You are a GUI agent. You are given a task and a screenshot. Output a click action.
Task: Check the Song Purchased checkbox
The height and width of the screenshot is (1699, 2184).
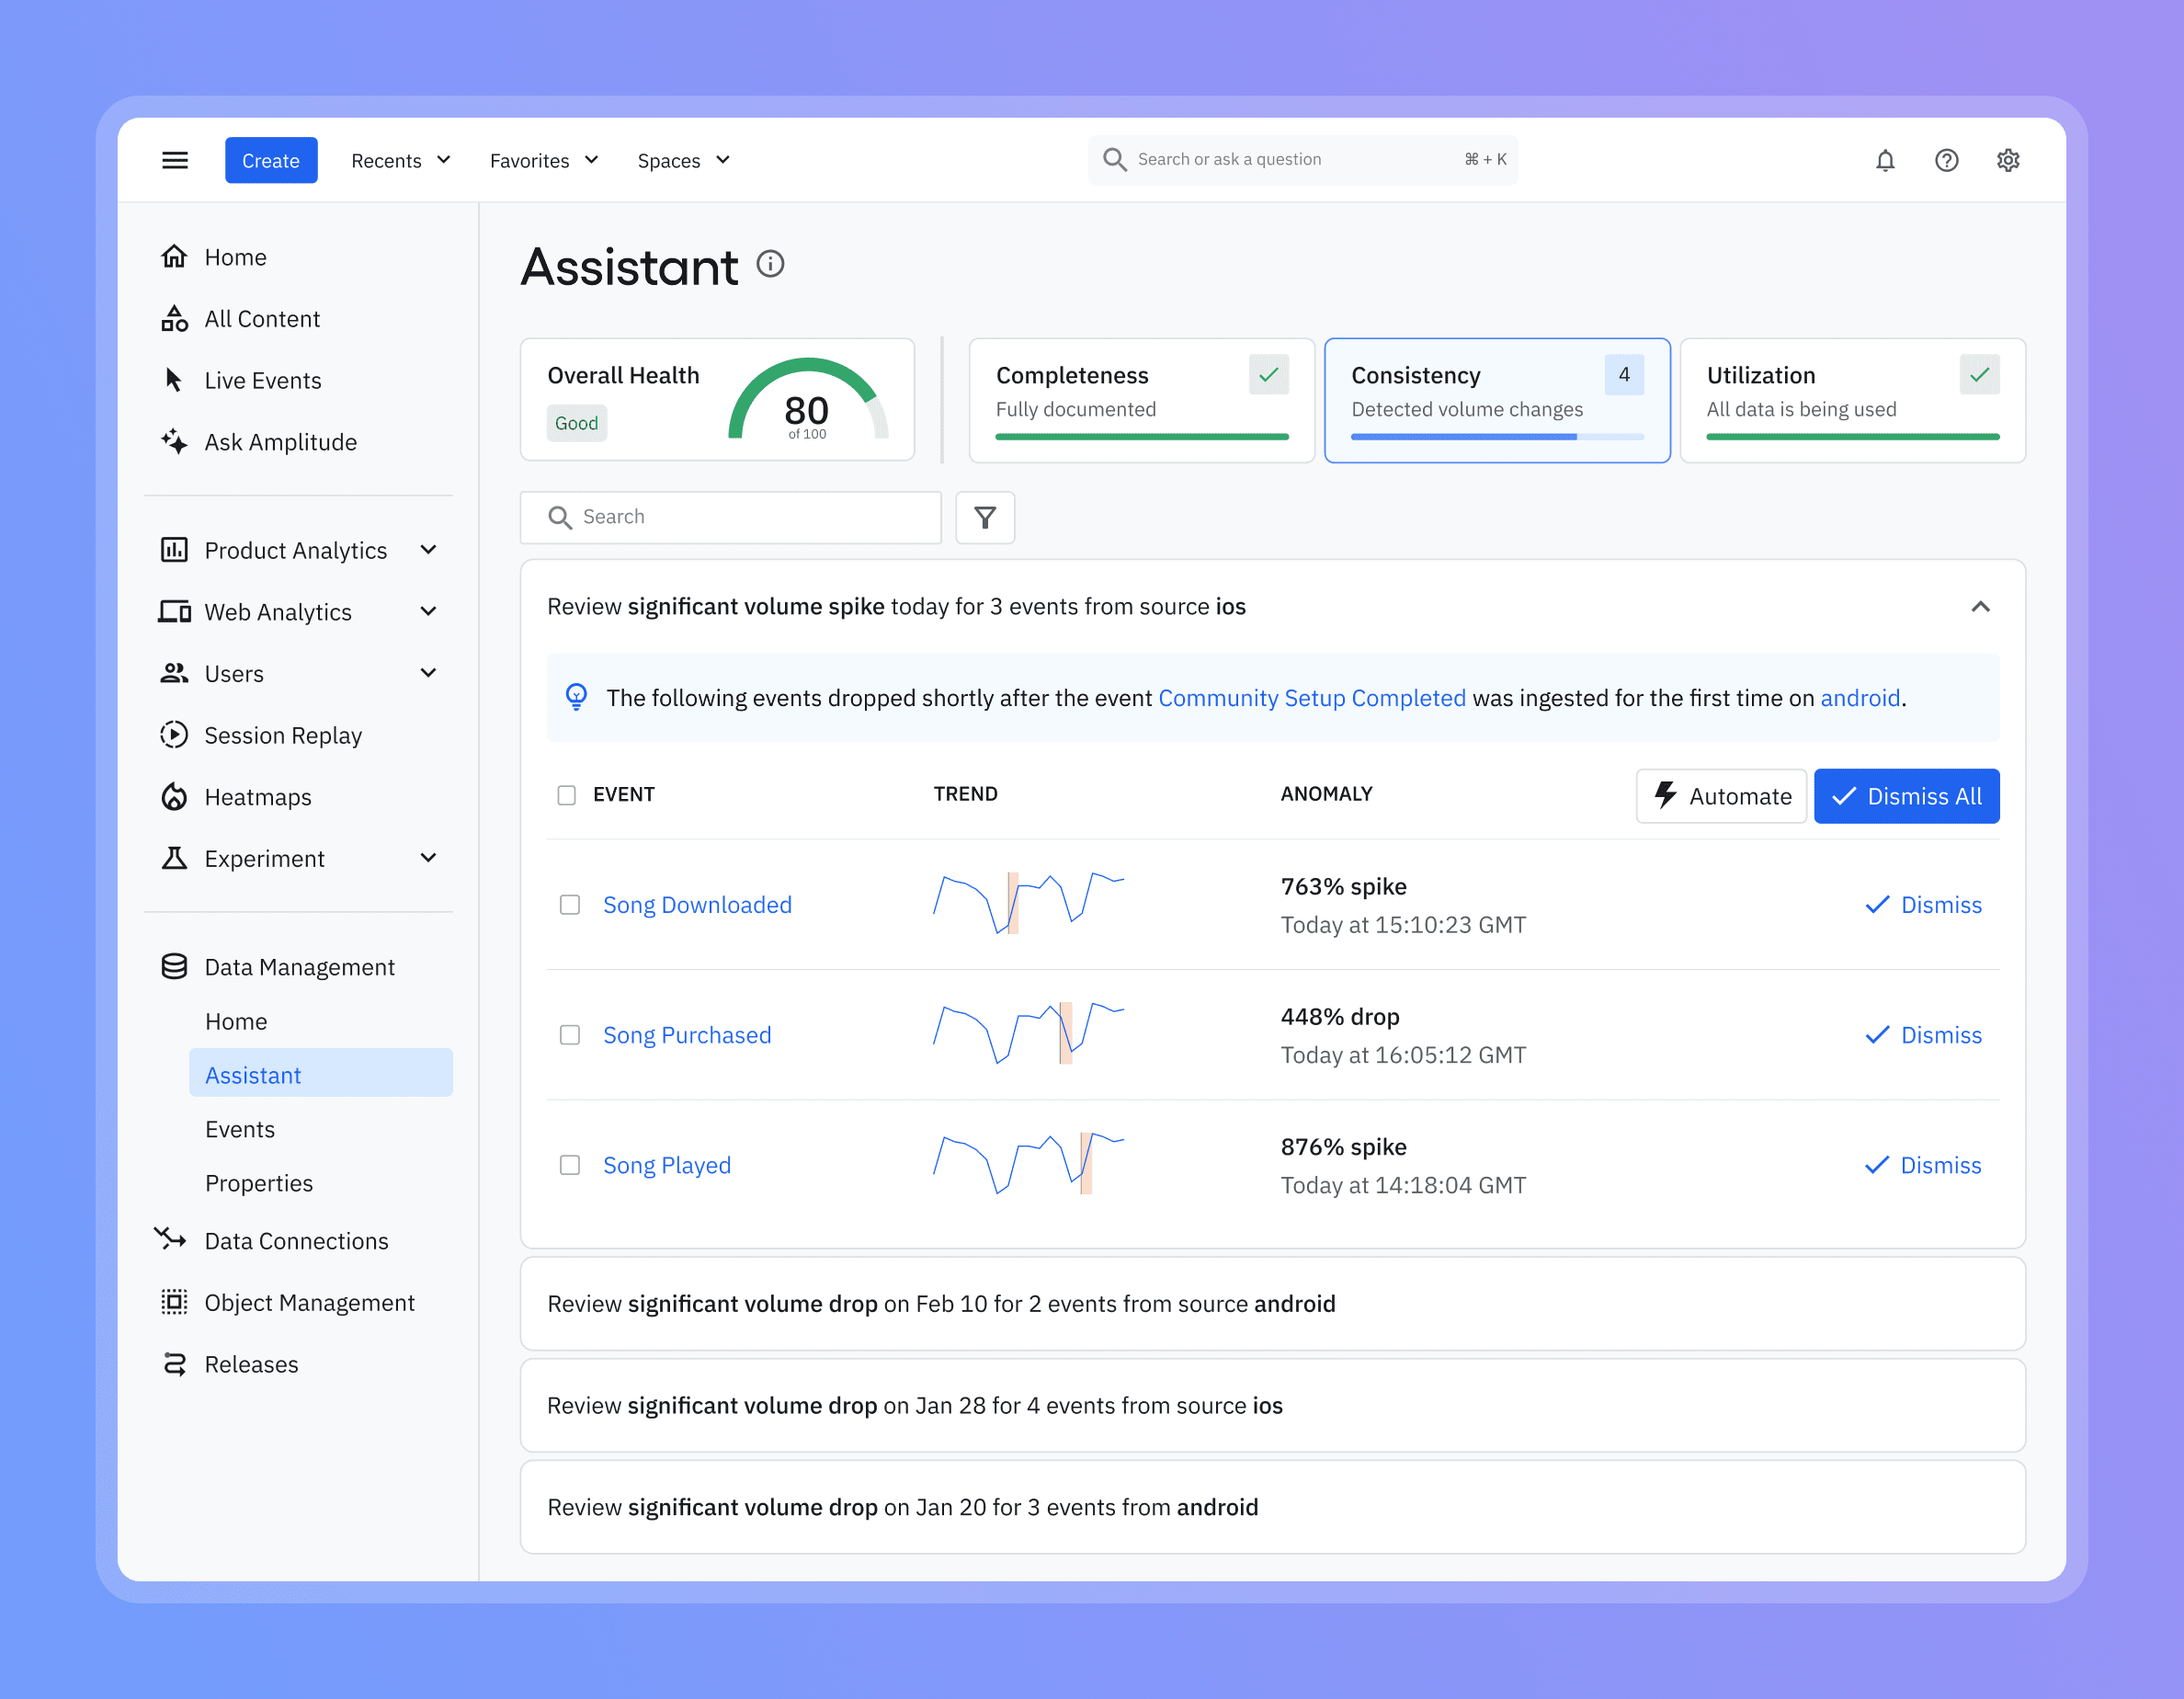(569, 1035)
